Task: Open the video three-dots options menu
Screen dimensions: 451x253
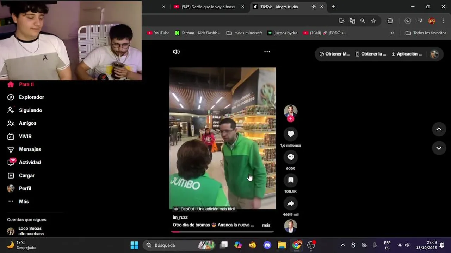Action: (x=267, y=52)
